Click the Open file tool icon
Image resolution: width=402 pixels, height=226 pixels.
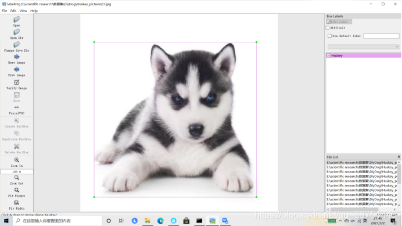(17, 20)
